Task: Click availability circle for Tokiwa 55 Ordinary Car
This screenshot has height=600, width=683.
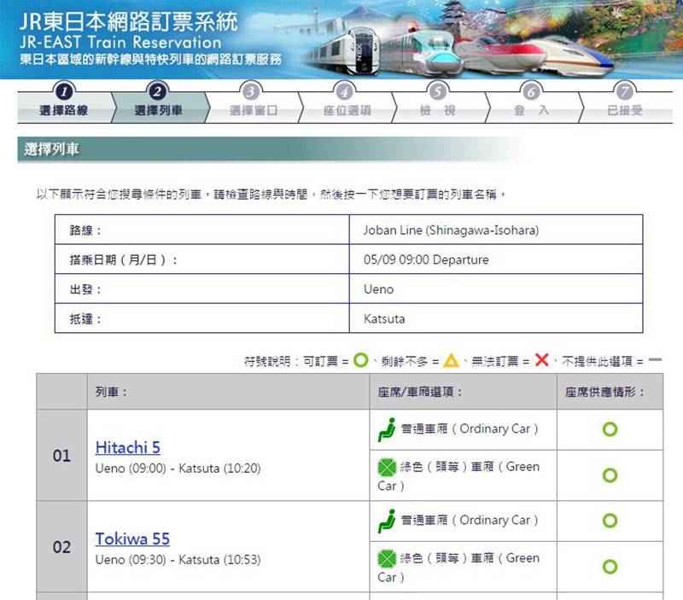Action: pyautogui.click(x=609, y=521)
